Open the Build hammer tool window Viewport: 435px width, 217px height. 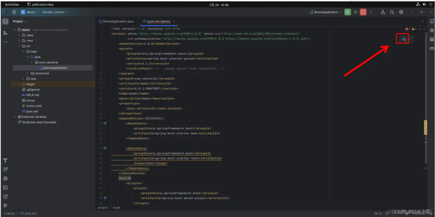(x=5, y=160)
